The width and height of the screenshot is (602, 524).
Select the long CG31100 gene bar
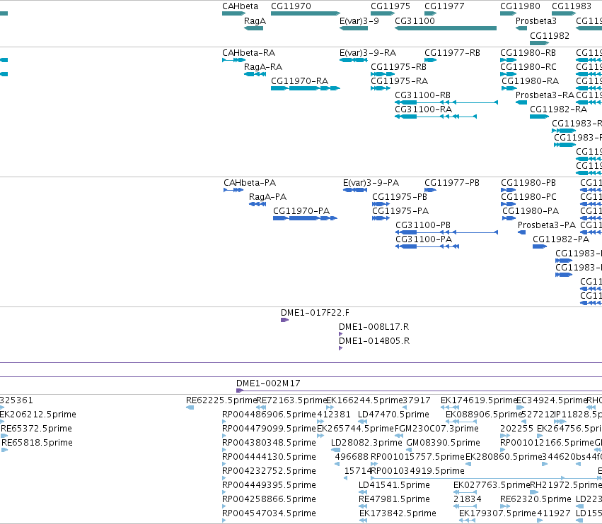click(446, 28)
